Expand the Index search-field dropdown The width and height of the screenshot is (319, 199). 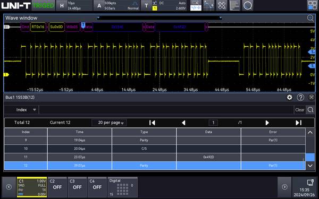coord(22,110)
